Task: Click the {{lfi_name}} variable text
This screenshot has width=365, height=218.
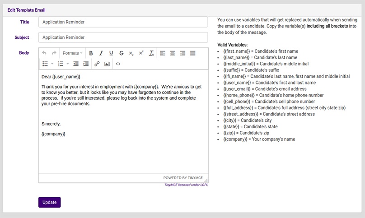Action: (234, 76)
